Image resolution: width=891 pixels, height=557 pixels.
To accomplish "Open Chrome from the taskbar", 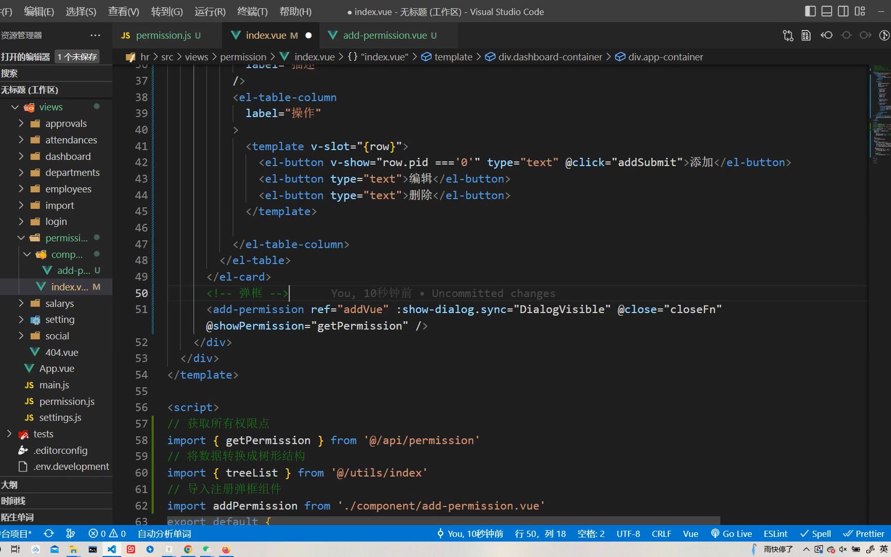I will click(x=188, y=549).
